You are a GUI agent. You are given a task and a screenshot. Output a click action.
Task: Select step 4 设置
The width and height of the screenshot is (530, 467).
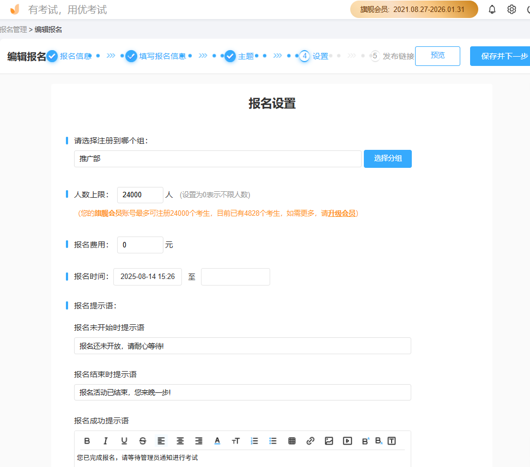(x=314, y=56)
